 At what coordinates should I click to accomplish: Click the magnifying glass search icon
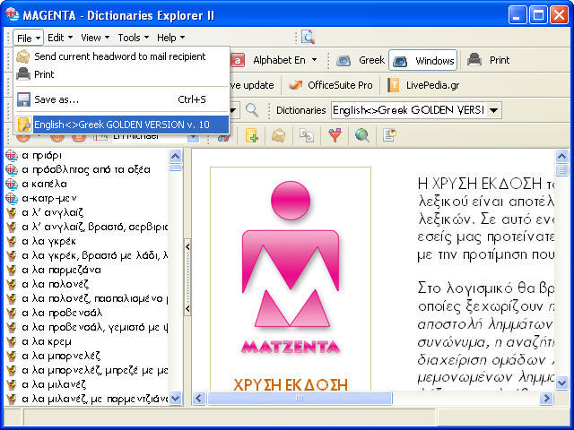(252, 109)
